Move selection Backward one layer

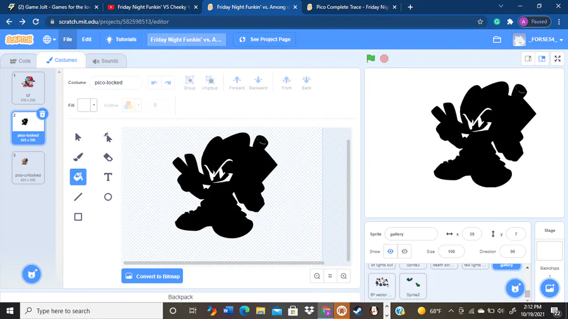[x=258, y=83]
